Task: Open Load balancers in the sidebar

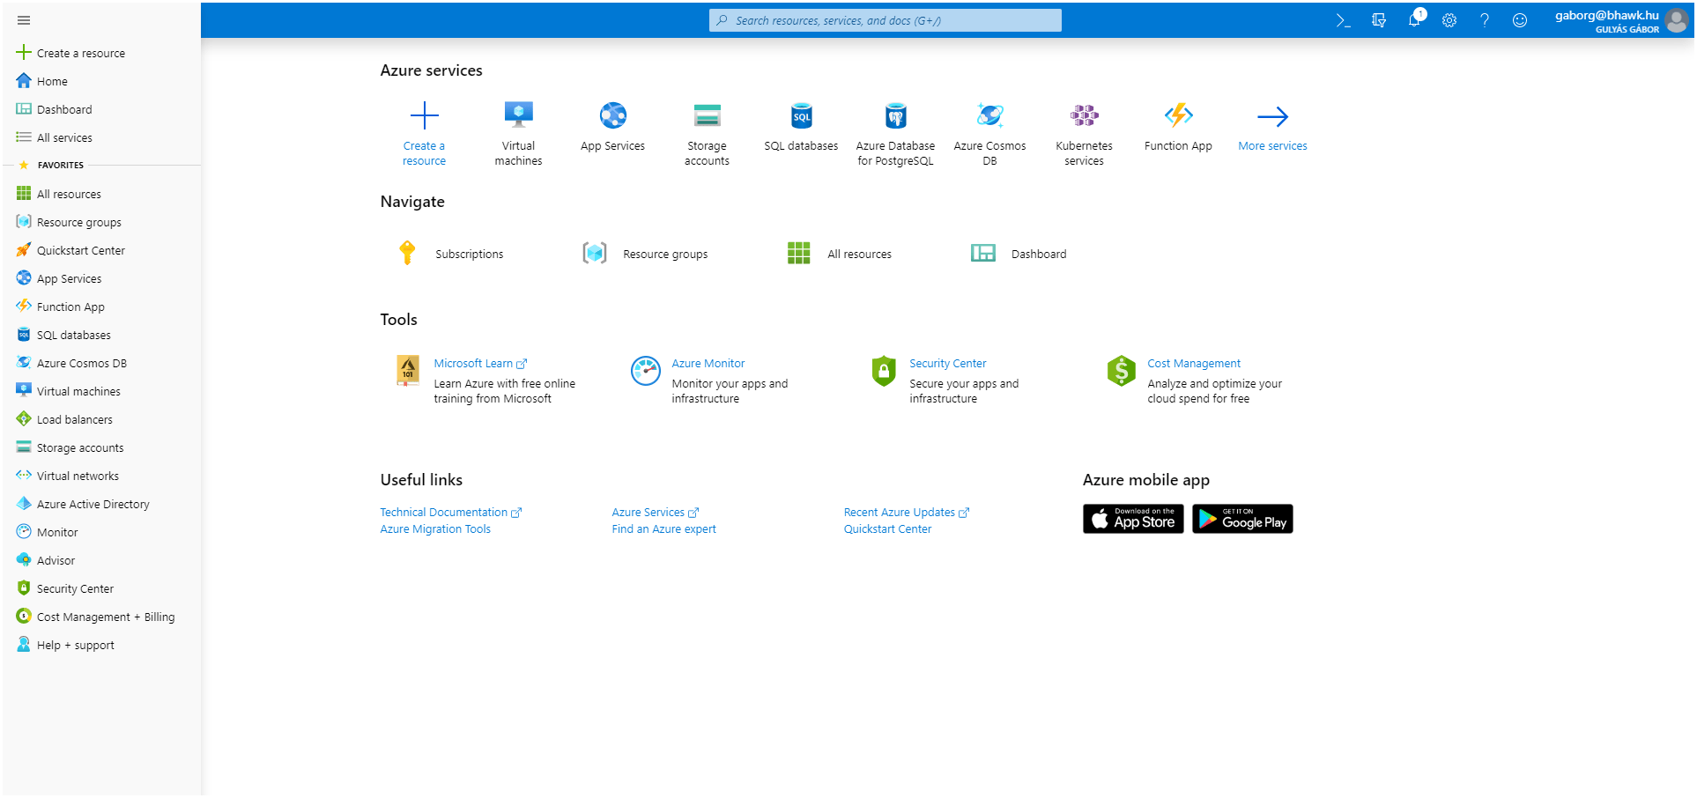Action: [101, 419]
